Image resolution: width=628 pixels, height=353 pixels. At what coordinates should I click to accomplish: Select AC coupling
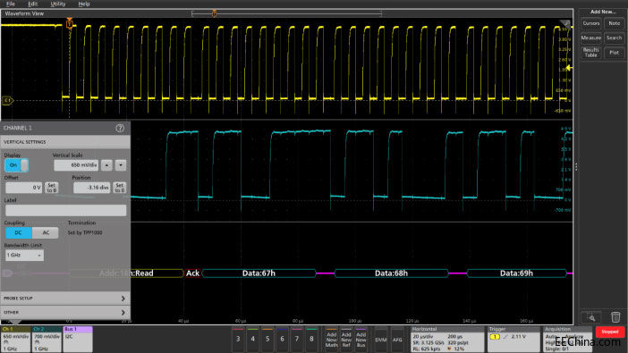pyautogui.click(x=46, y=232)
